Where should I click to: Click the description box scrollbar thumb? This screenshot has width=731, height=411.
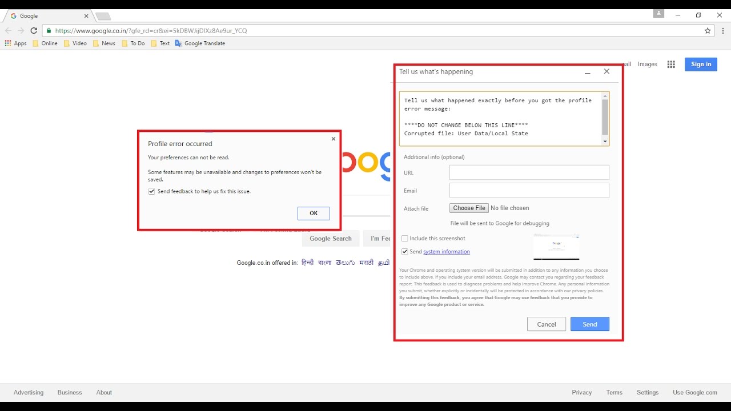(x=605, y=117)
